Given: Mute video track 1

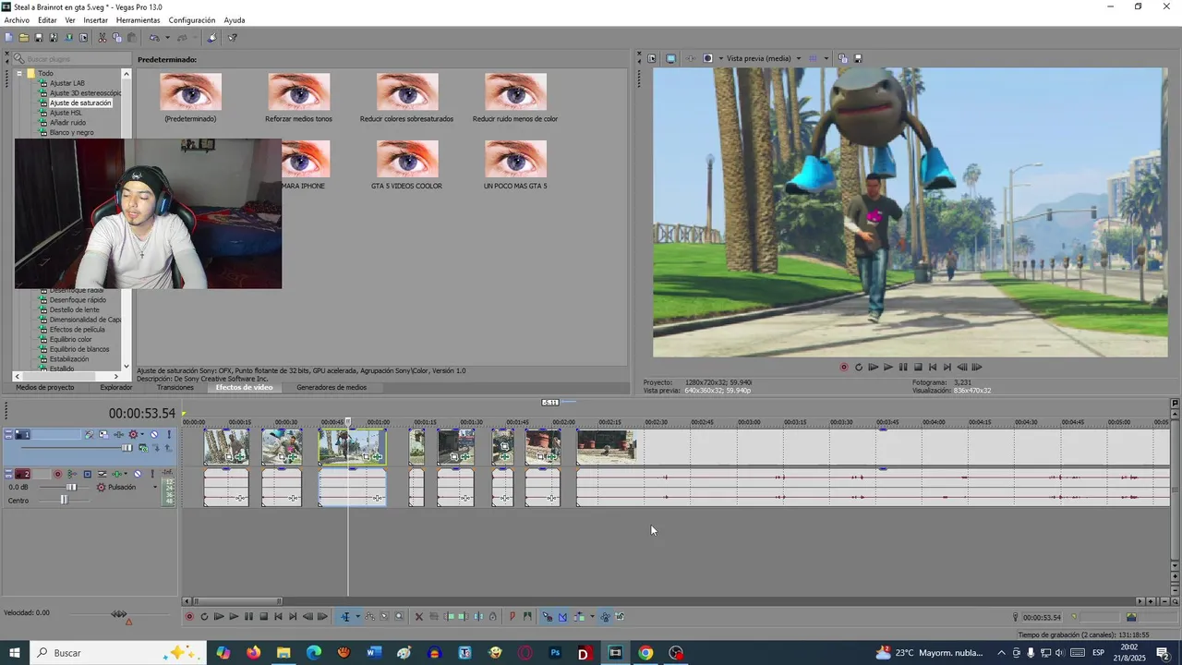Looking at the screenshot, I should point(154,435).
